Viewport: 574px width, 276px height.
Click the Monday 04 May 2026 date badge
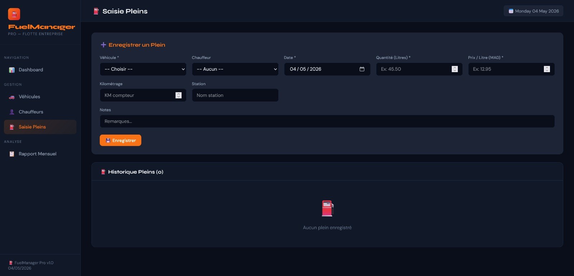pos(533,11)
